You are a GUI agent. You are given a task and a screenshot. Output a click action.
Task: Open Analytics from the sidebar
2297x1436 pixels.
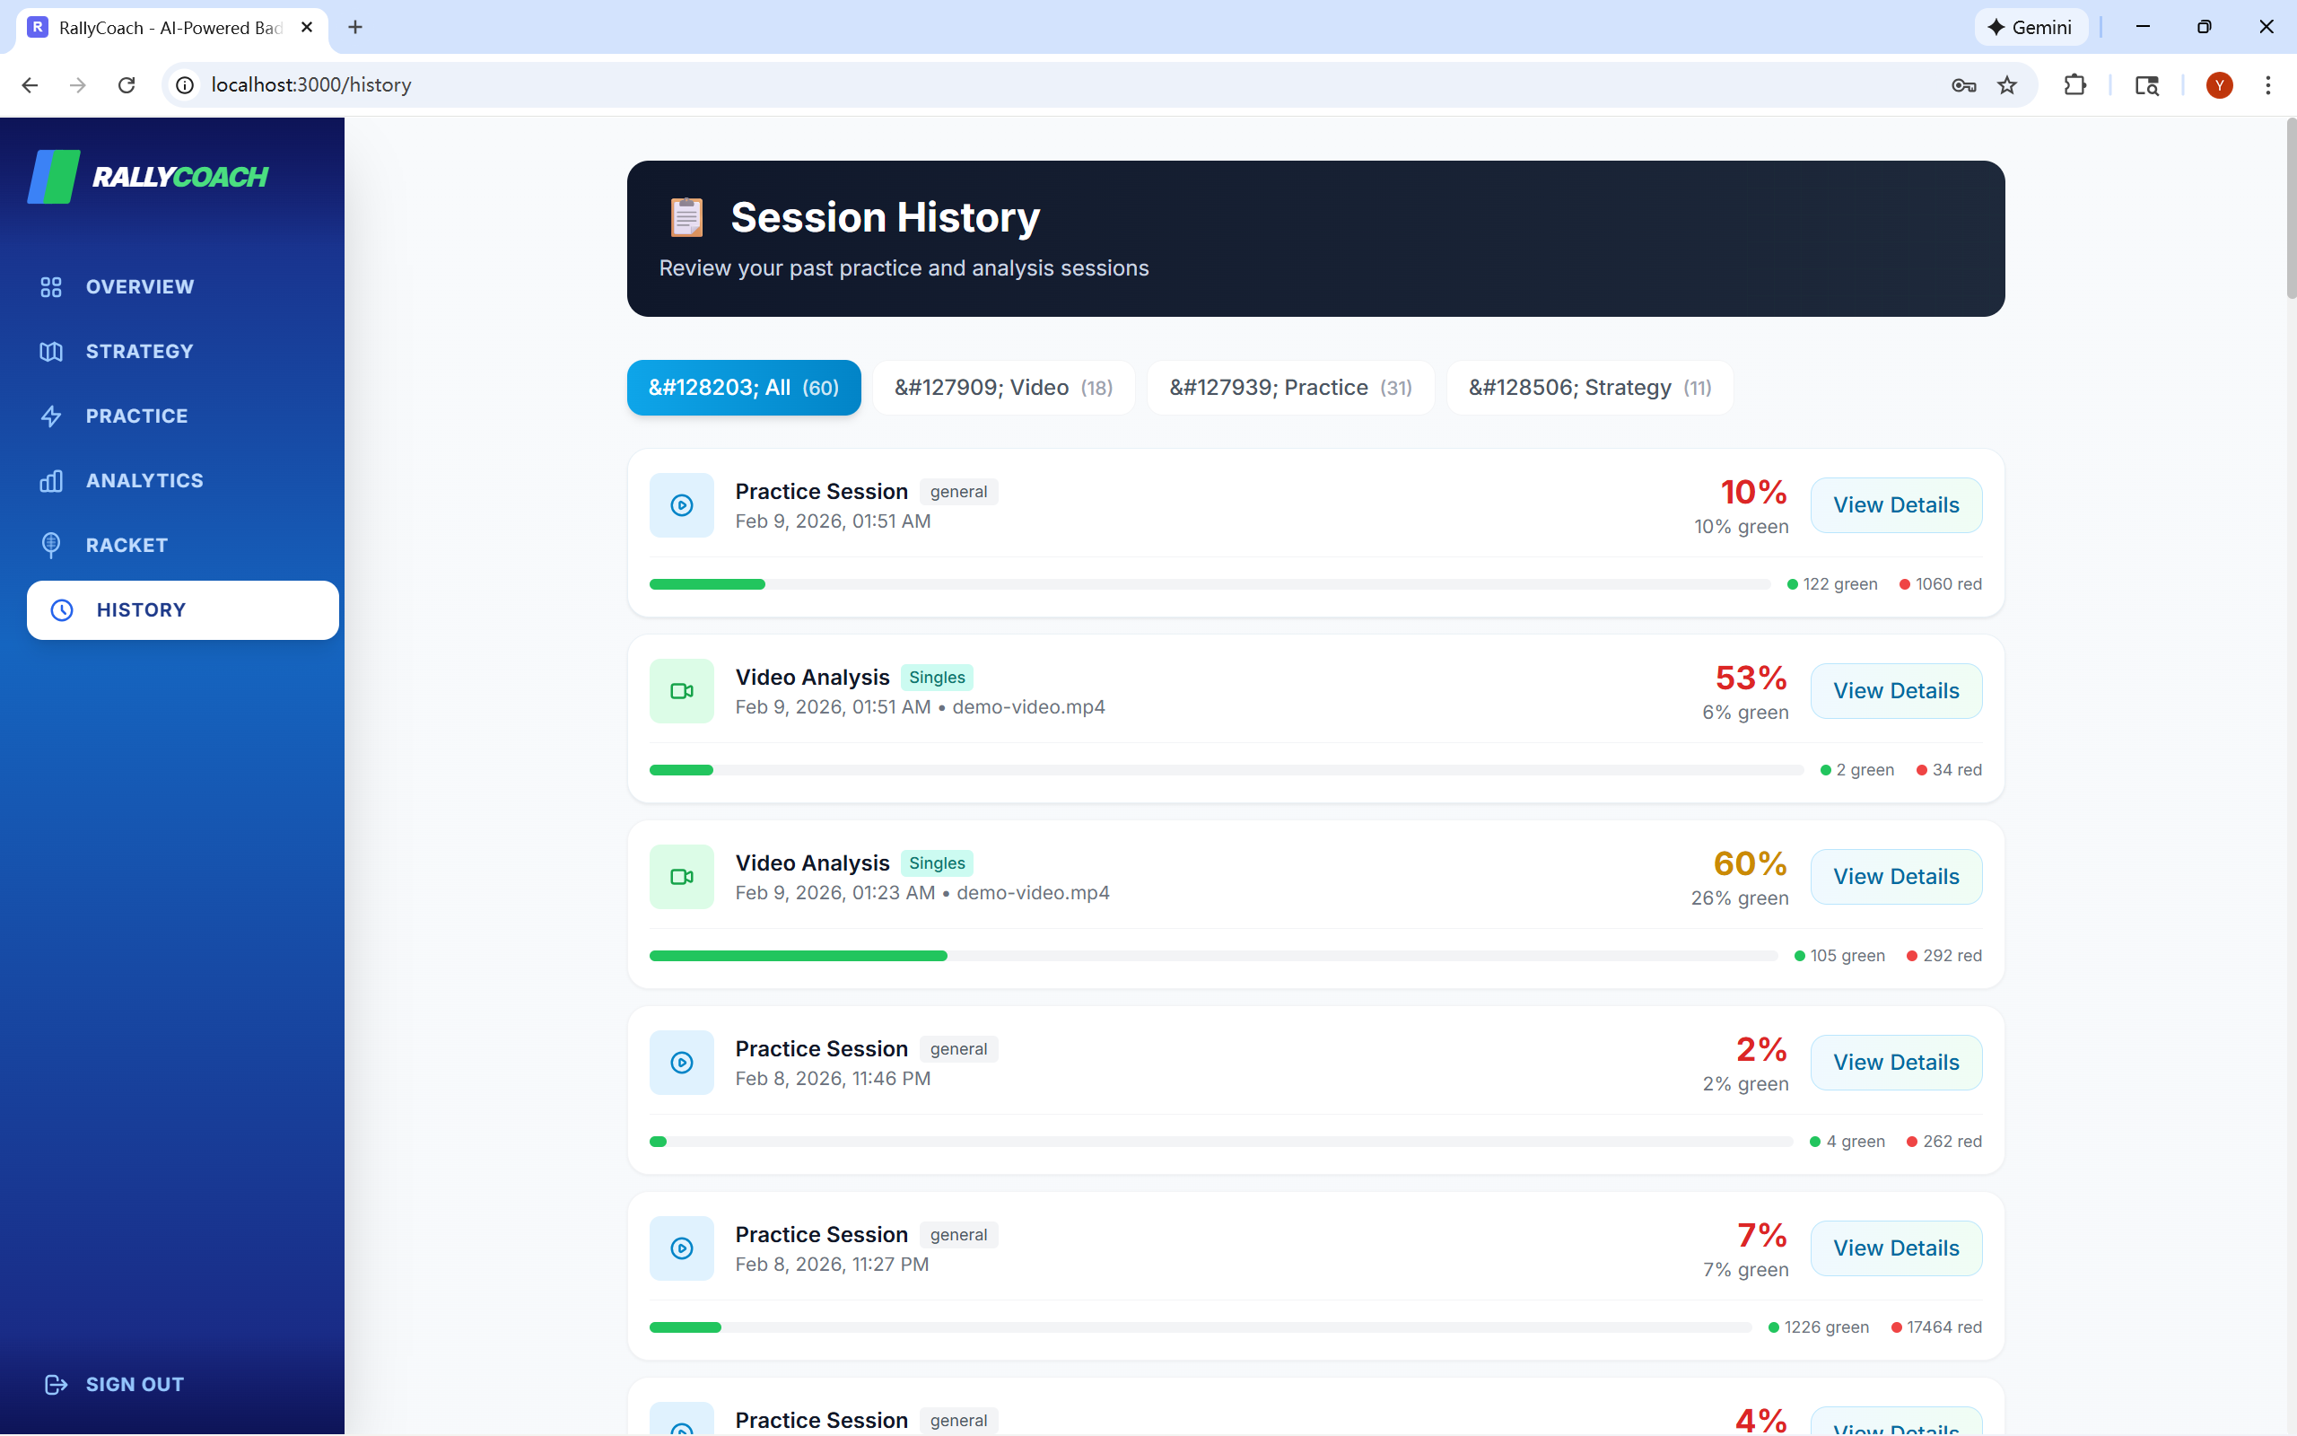click(144, 480)
